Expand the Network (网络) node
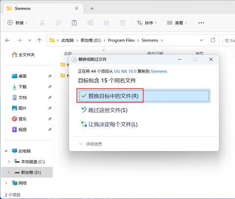235x199 pixels. (x=6, y=183)
